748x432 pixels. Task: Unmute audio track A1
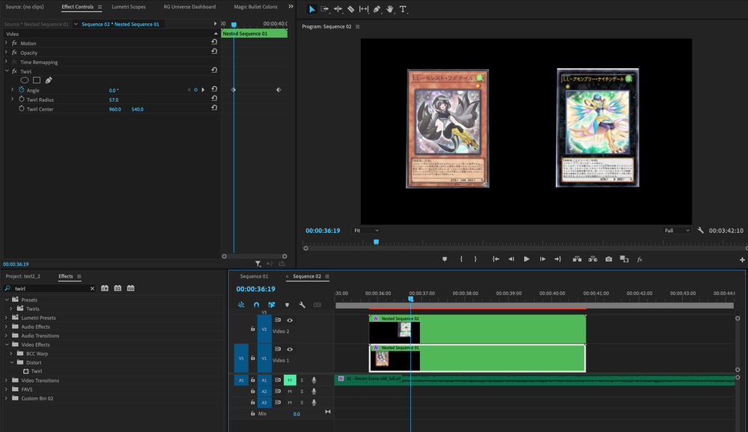pos(289,380)
